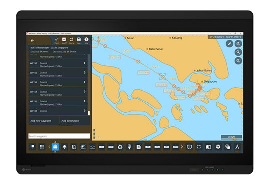Select the highlighted ship icon in toolbar
The image size is (270, 180).
click(55, 147)
